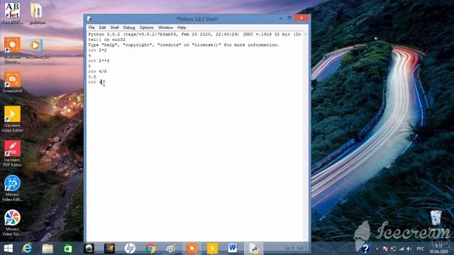This screenshot has width=454, height=255.
Task: Open the paint palette taskbar icon
Action: 171,249
